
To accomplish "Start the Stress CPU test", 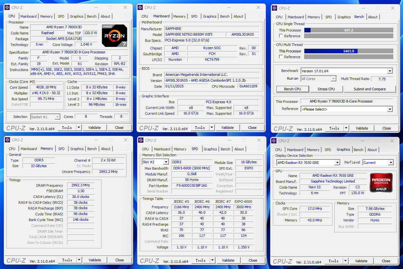I will tap(326, 89).
